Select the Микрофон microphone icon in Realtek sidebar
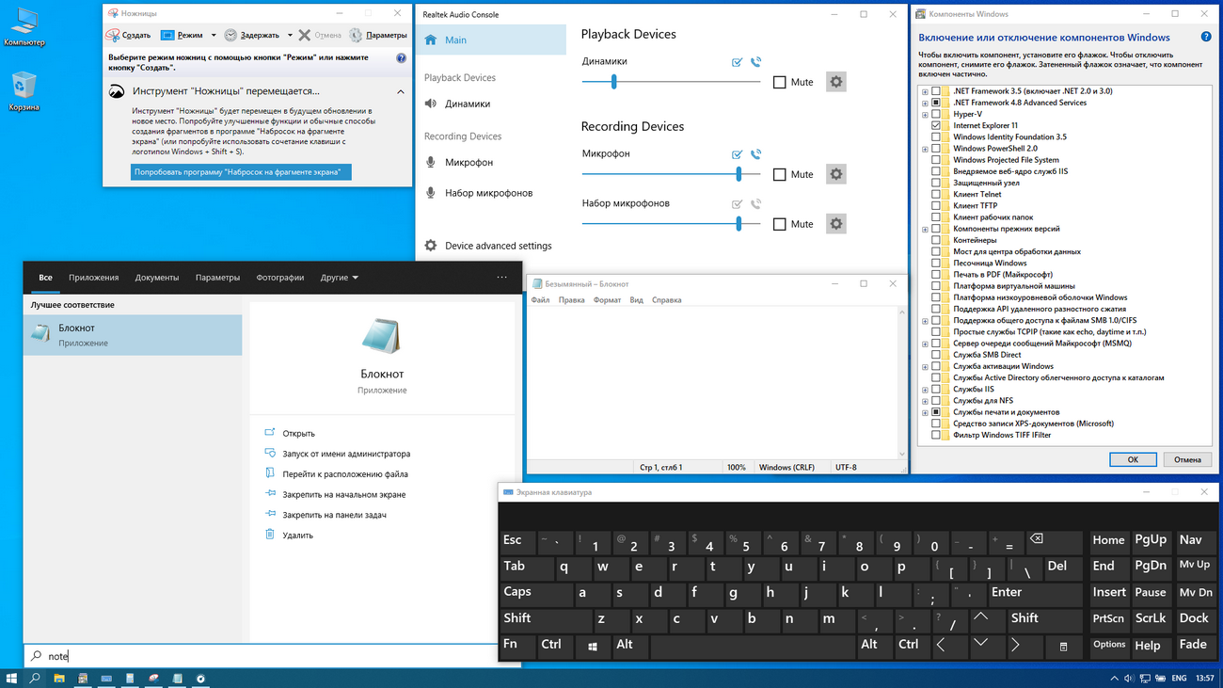 coord(431,162)
